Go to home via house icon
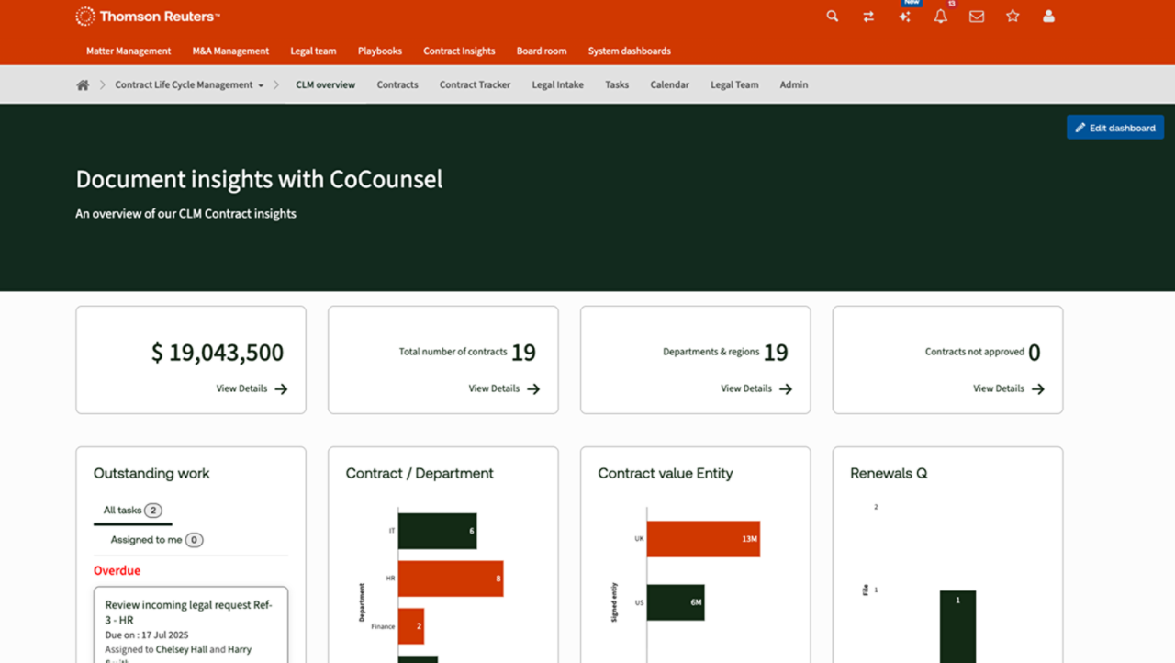 [83, 85]
